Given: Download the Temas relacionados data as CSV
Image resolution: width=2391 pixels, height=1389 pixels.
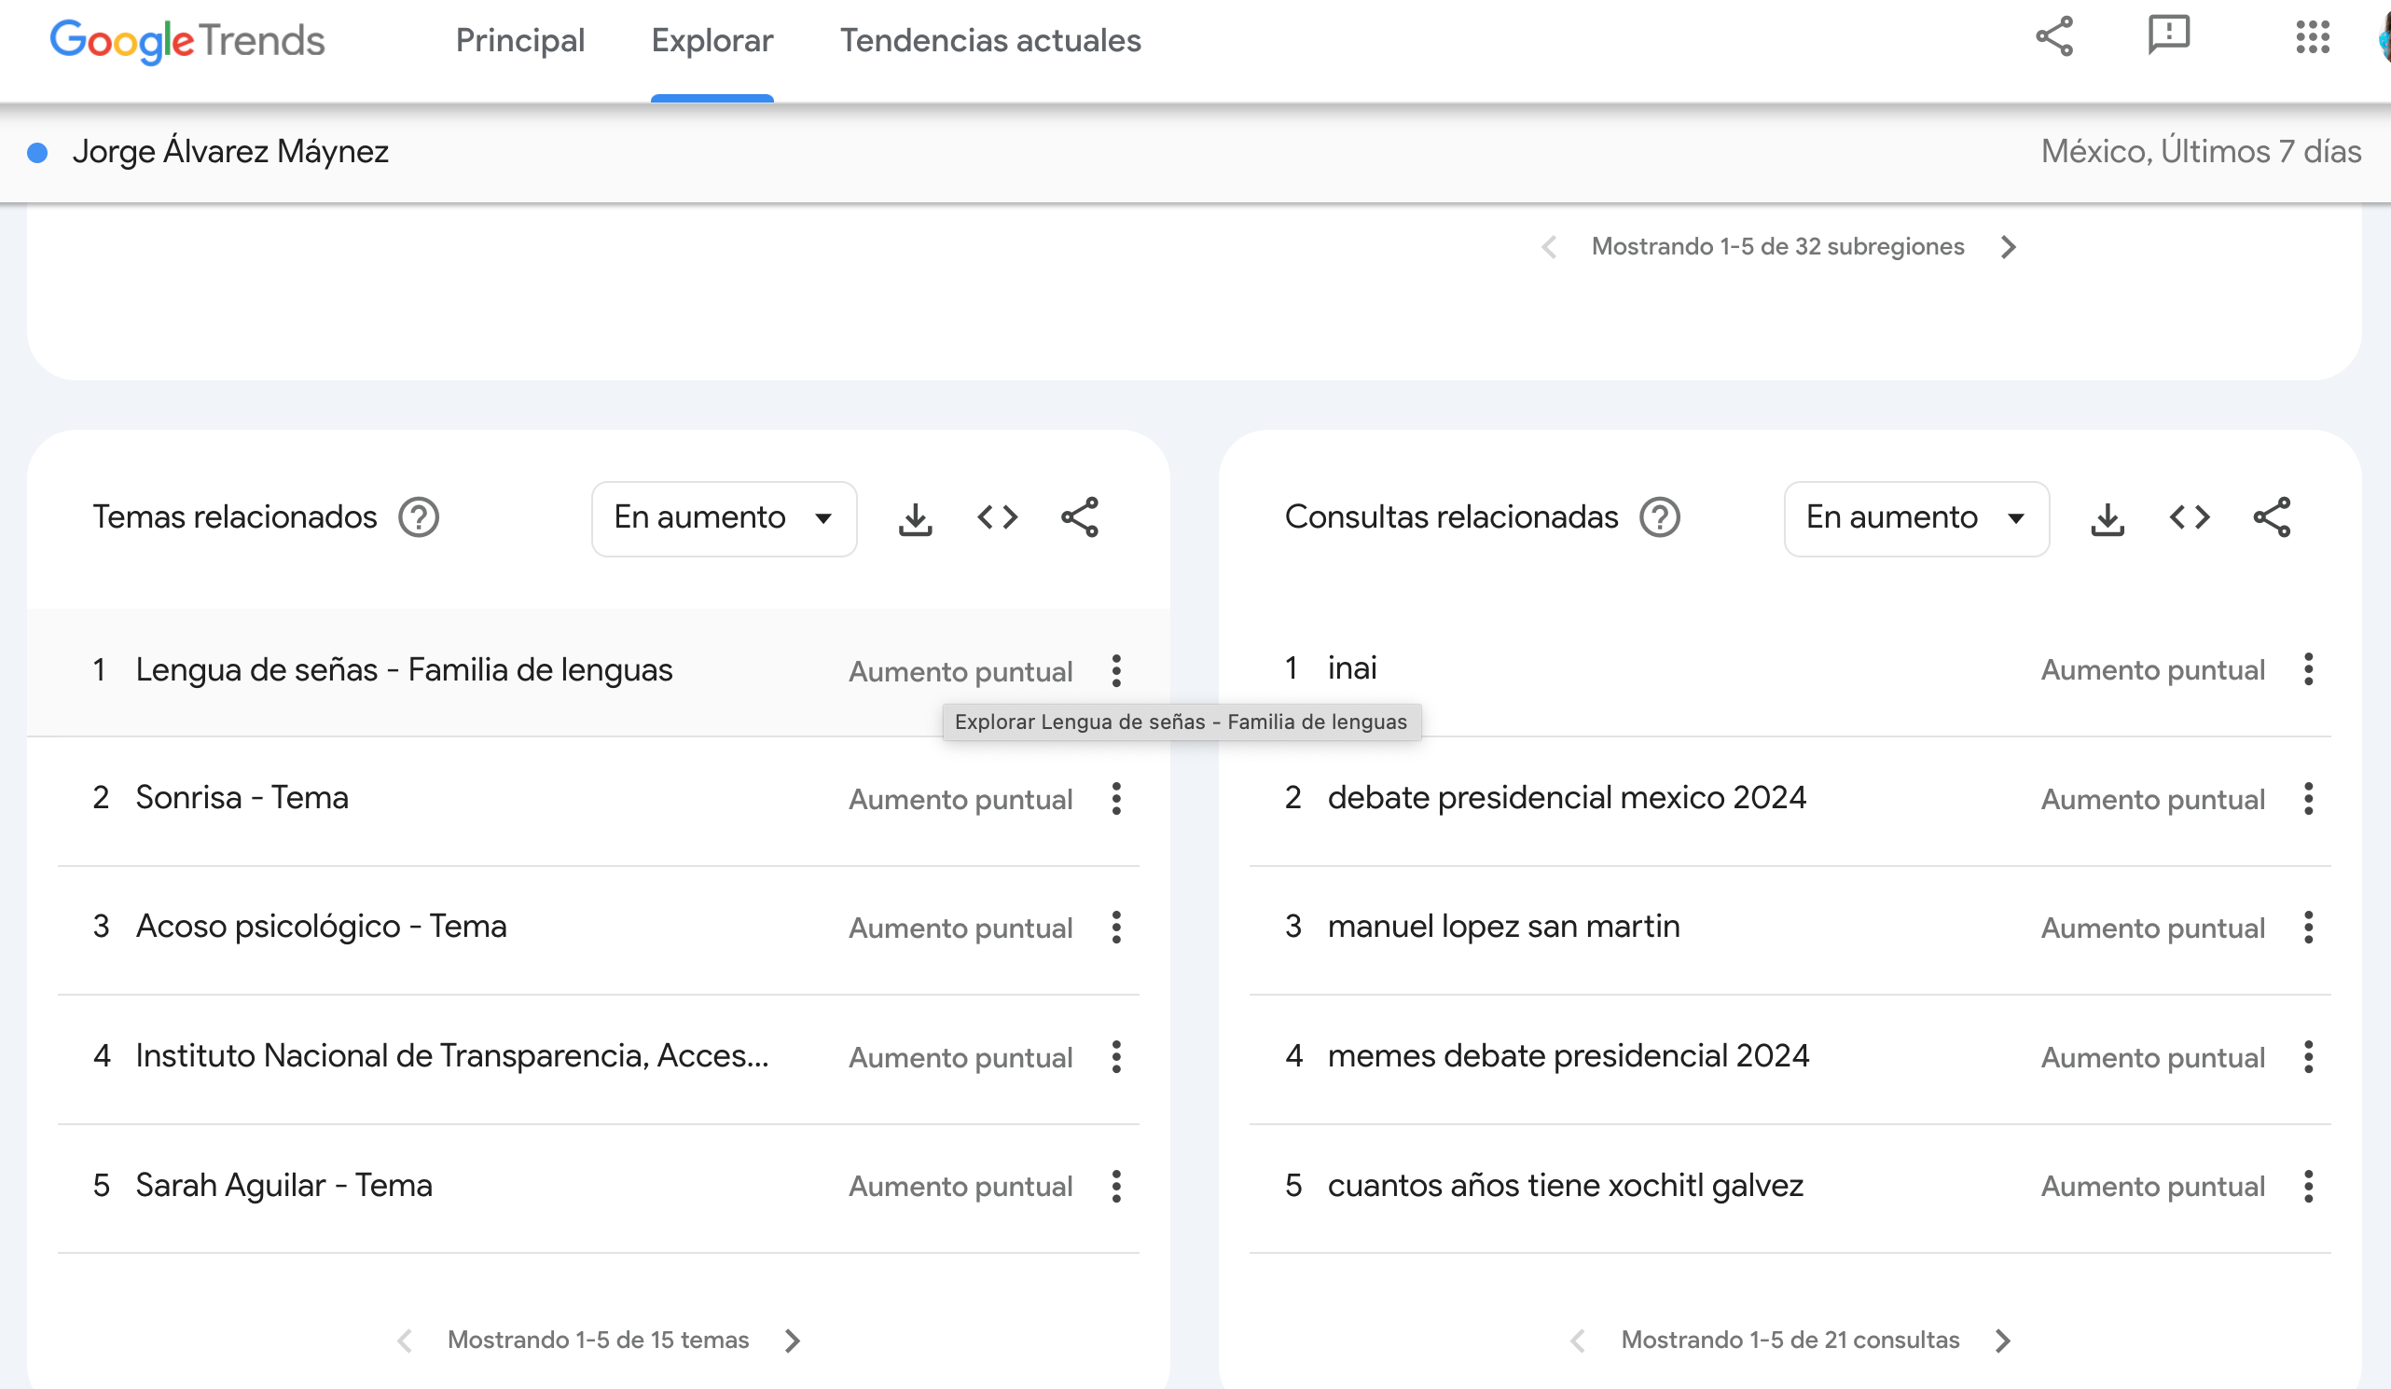Looking at the screenshot, I should pyautogui.click(x=915, y=518).
